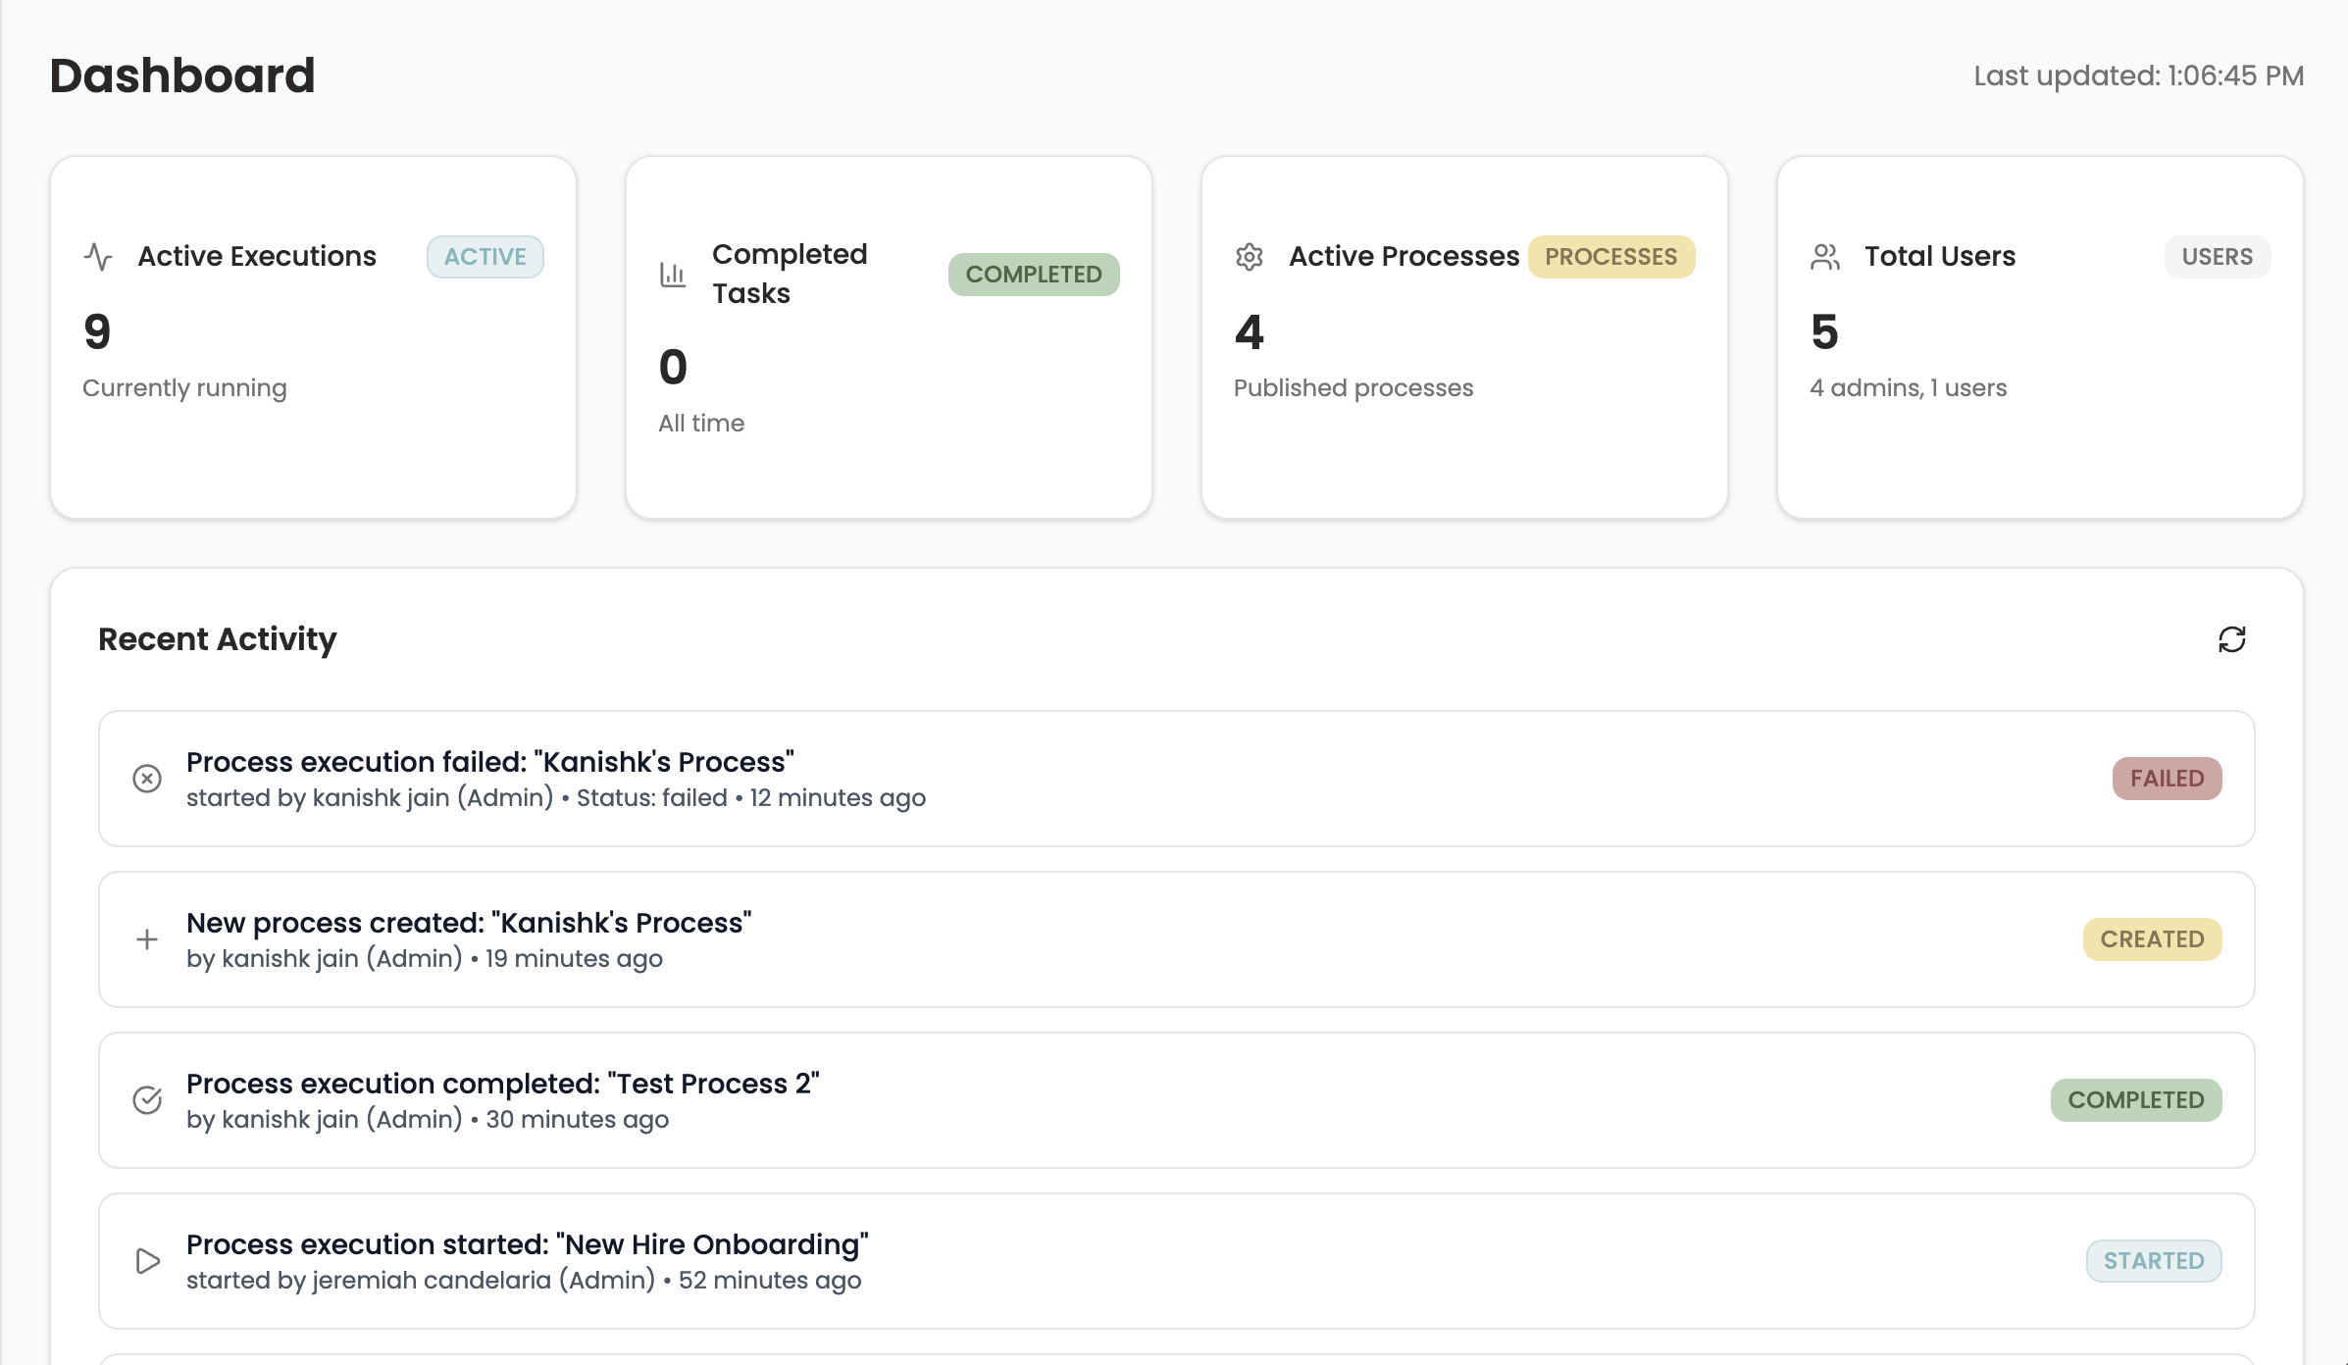The width and height of the screenshot is (2348, 1365).
Task: Click the USERS badge on Total Users card
Action: tap(2217, 256)
